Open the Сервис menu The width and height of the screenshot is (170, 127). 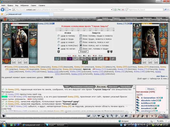pyautogui.click(x=33, y=5)
